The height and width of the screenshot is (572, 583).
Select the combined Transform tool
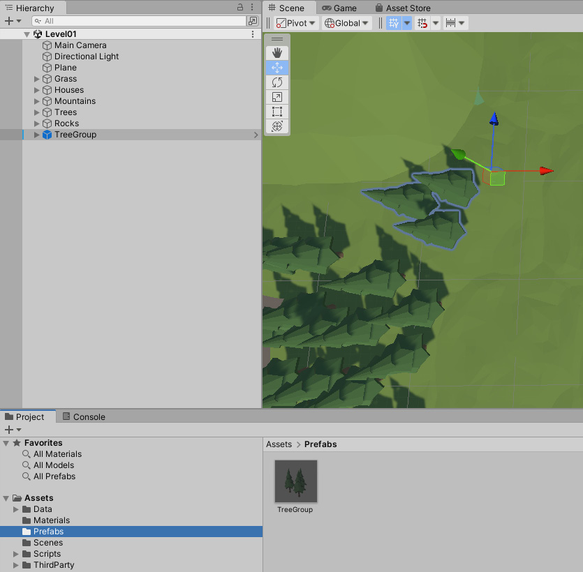point(277,126)
